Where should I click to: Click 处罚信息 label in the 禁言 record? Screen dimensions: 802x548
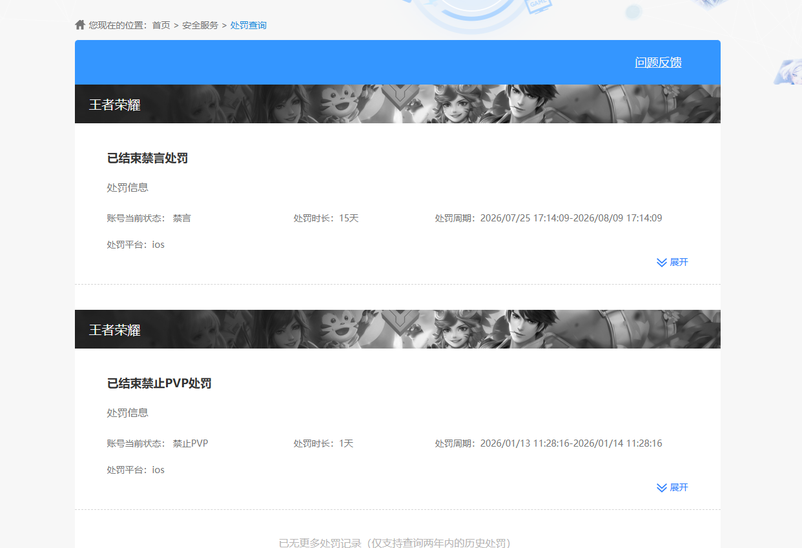coord(127,188)
